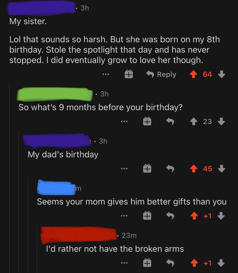Viewport: 238px width, 273px height.
Task: Downvote the comment with 23 points
Action: (221, 122)
